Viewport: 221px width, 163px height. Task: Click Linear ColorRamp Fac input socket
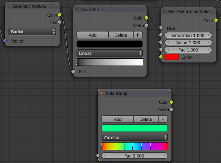73,71
